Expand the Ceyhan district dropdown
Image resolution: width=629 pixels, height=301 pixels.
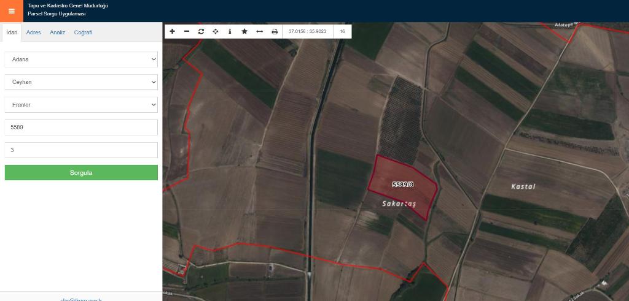[x=81, y=82]
